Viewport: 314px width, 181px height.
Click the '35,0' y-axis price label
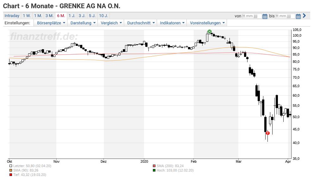(x=296, y=159)
